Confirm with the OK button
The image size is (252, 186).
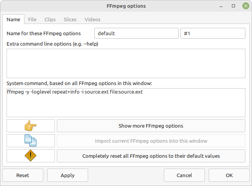tap(229, 175)
